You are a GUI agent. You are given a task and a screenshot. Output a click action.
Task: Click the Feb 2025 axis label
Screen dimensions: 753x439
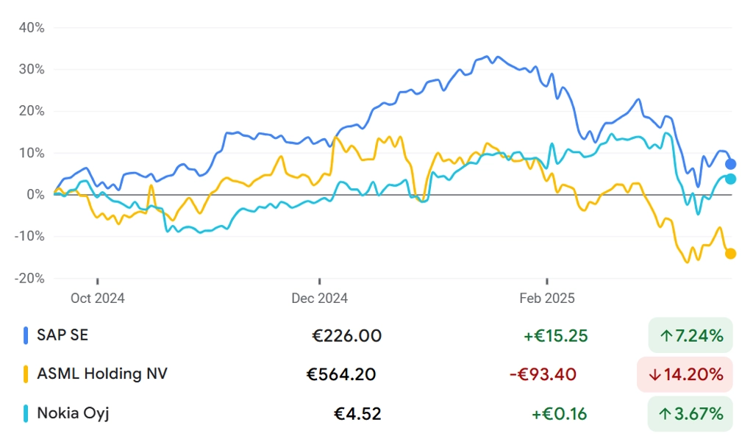tap(547, 298)
